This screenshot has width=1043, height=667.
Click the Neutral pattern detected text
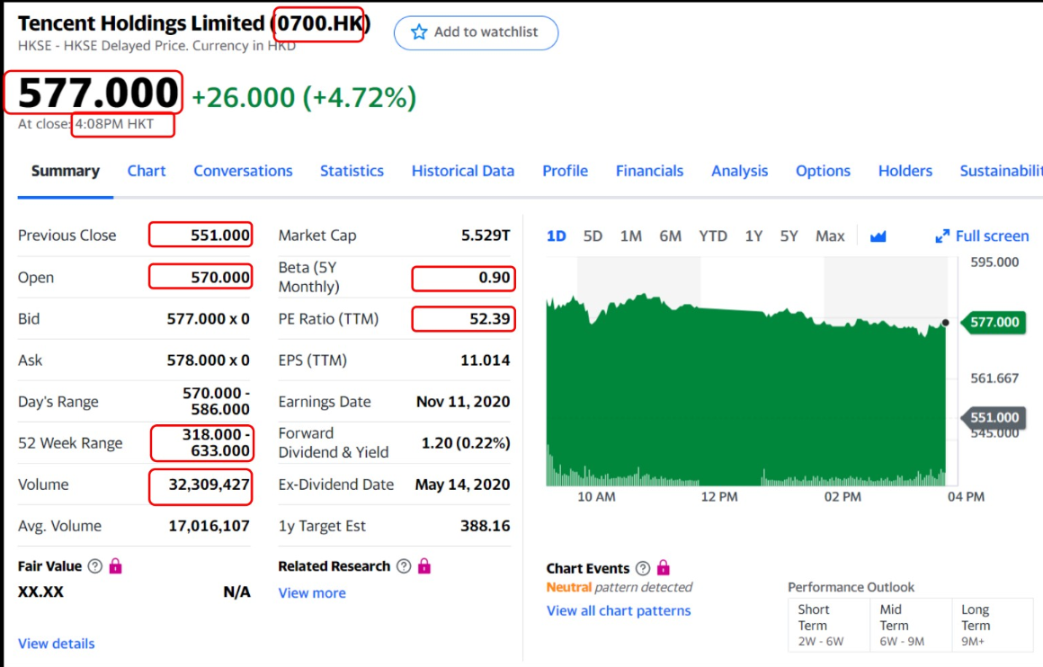pyautogui.click(x=620, y=587)
